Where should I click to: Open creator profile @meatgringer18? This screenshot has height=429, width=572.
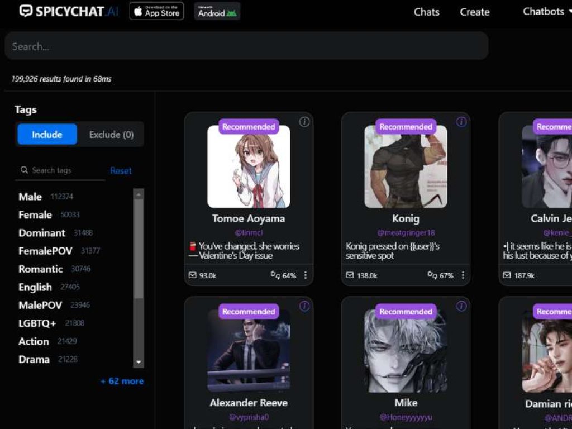(406, 233)
